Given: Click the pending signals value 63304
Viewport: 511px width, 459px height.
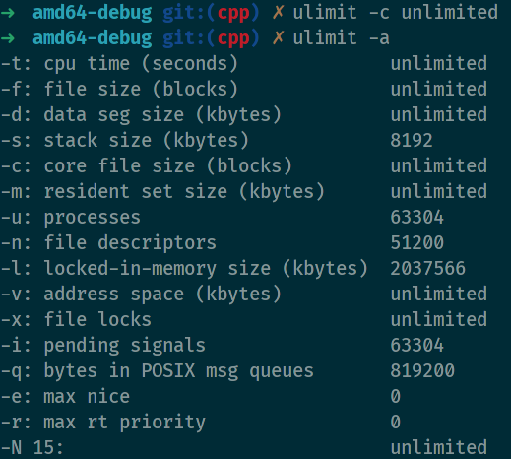Looking at the screenshot, I should [417, 346].
